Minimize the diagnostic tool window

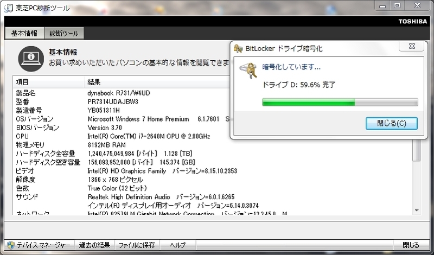click(x=382, y=6)
